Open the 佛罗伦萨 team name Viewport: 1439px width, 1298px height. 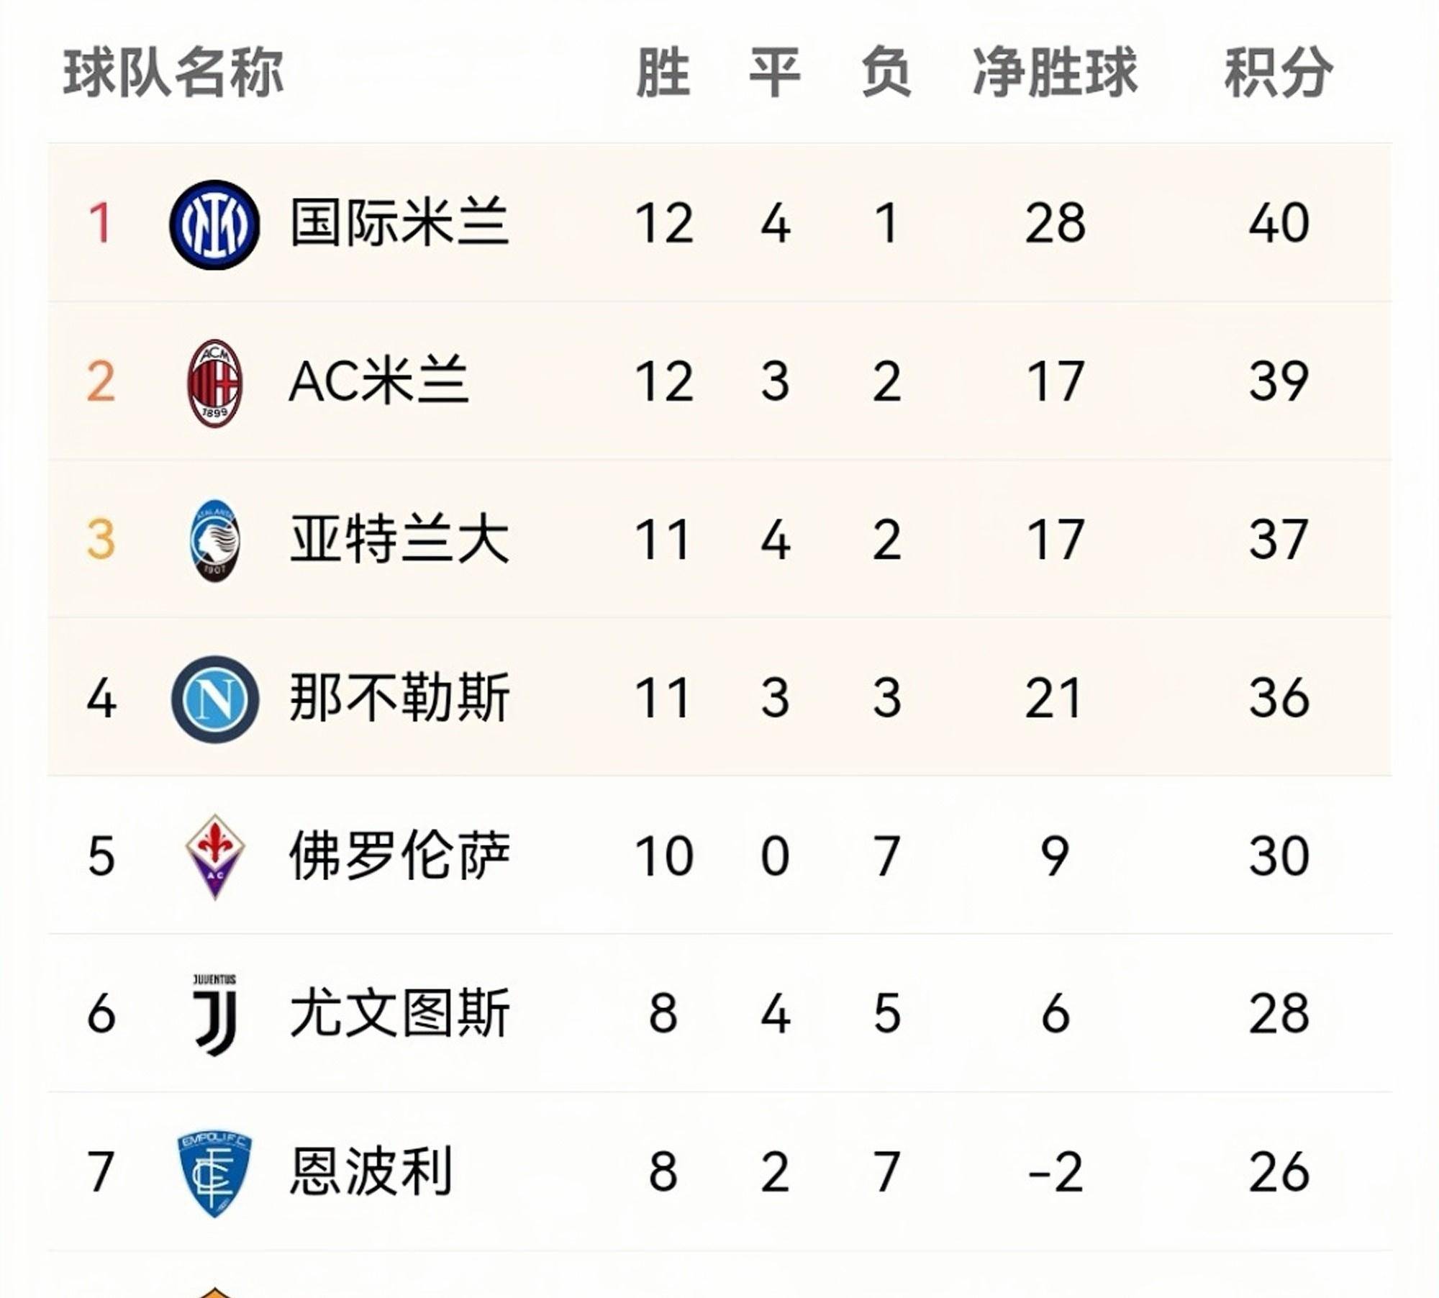pyautogui.click(x=399, y=855)
